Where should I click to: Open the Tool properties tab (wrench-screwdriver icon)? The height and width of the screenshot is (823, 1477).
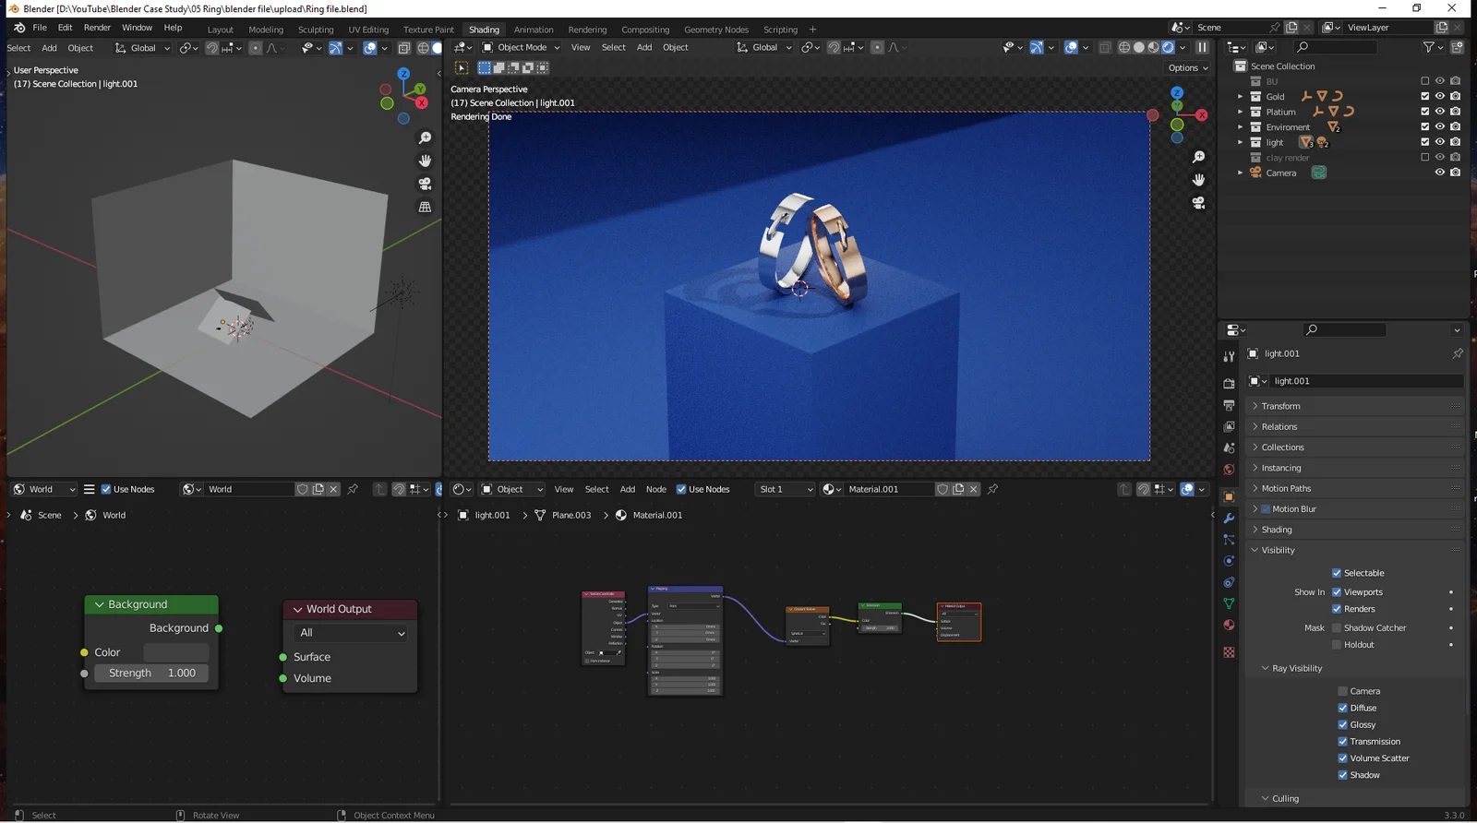(1229, 356)
